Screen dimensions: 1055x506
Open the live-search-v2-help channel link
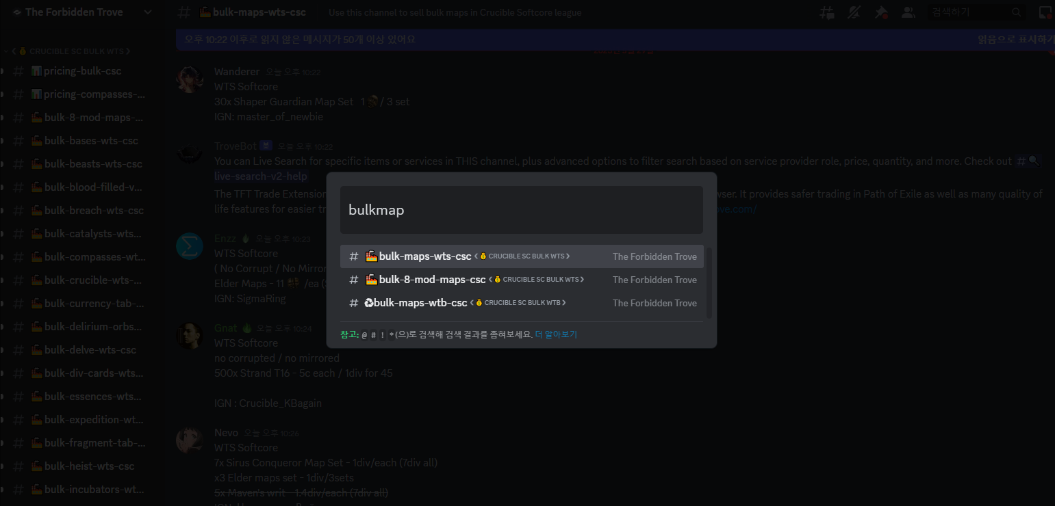260,176
